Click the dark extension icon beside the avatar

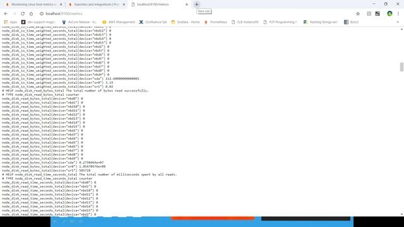[x=377, y=14]
